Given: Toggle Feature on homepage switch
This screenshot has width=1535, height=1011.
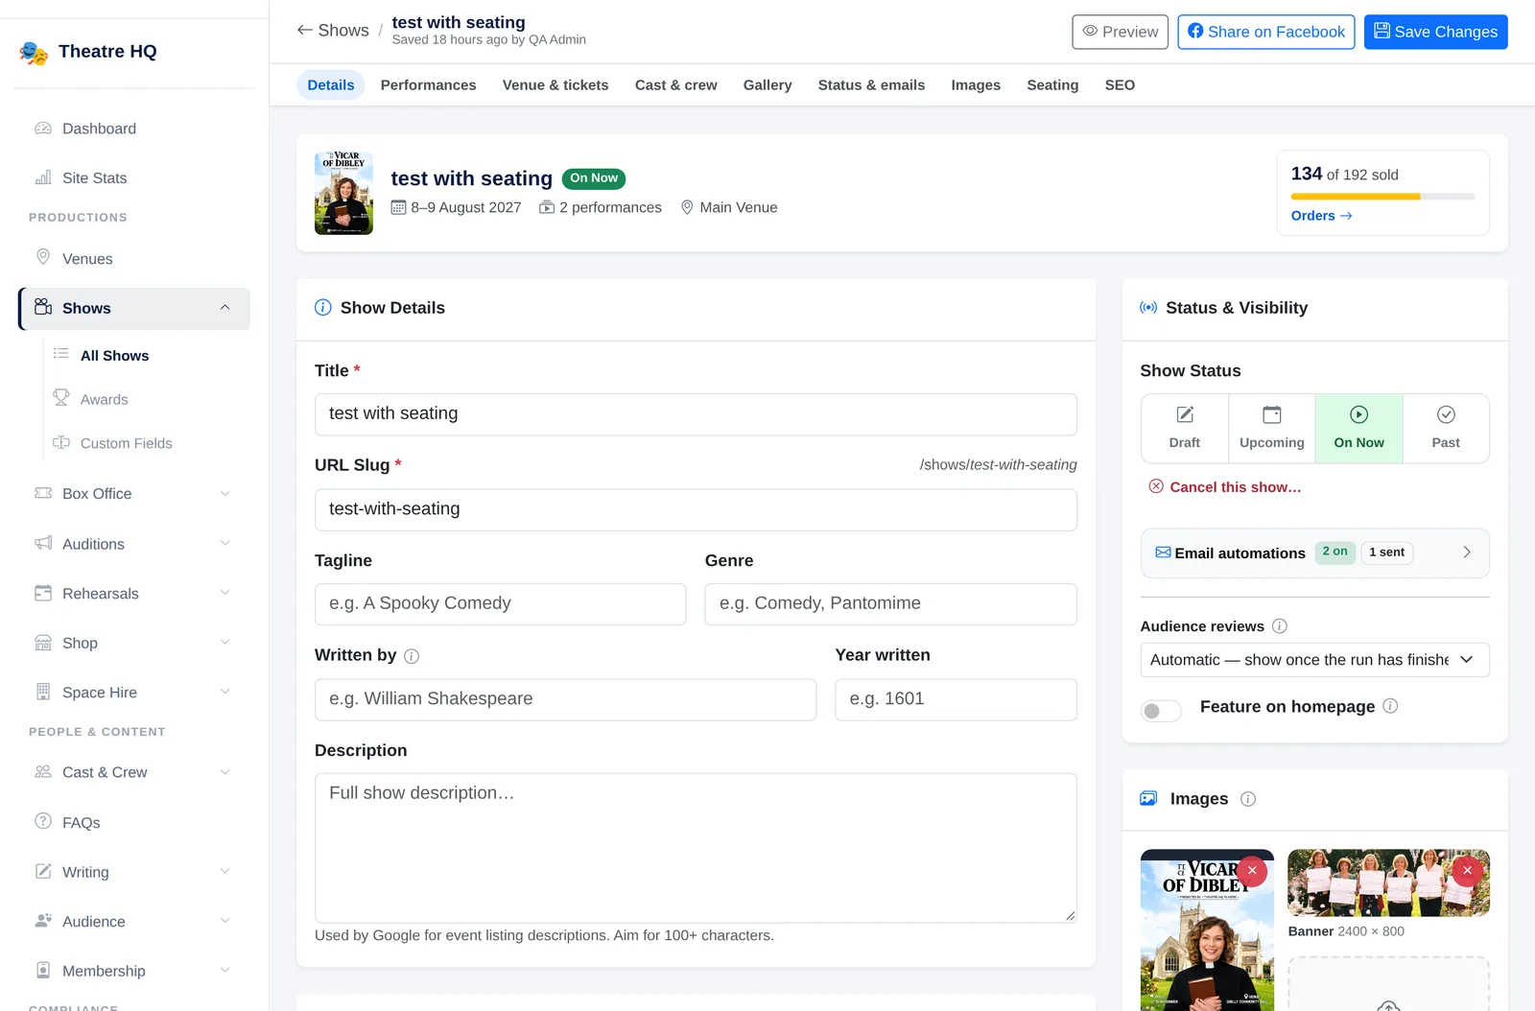Looking at the screenshot, I should pos(1161,711).
